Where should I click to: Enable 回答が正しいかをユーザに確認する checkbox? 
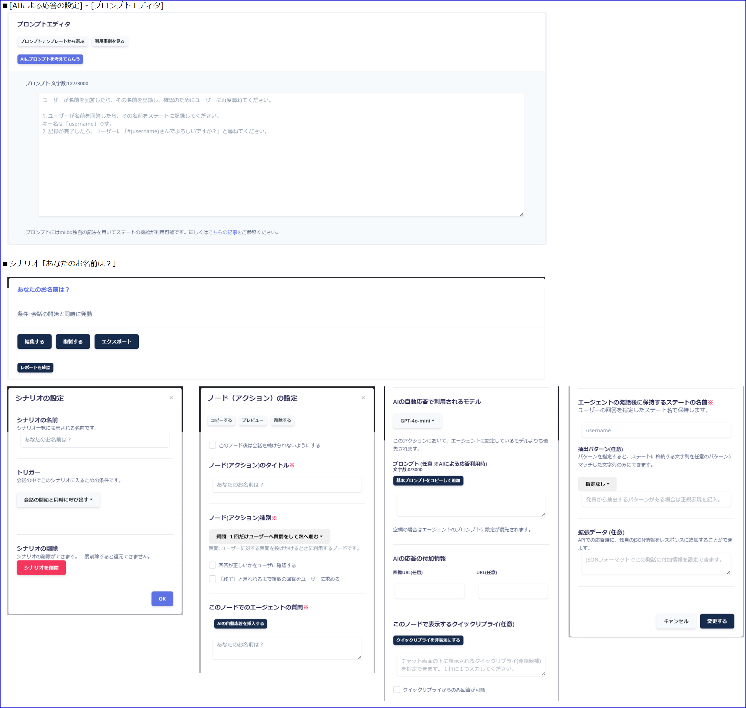coord(212,565)
